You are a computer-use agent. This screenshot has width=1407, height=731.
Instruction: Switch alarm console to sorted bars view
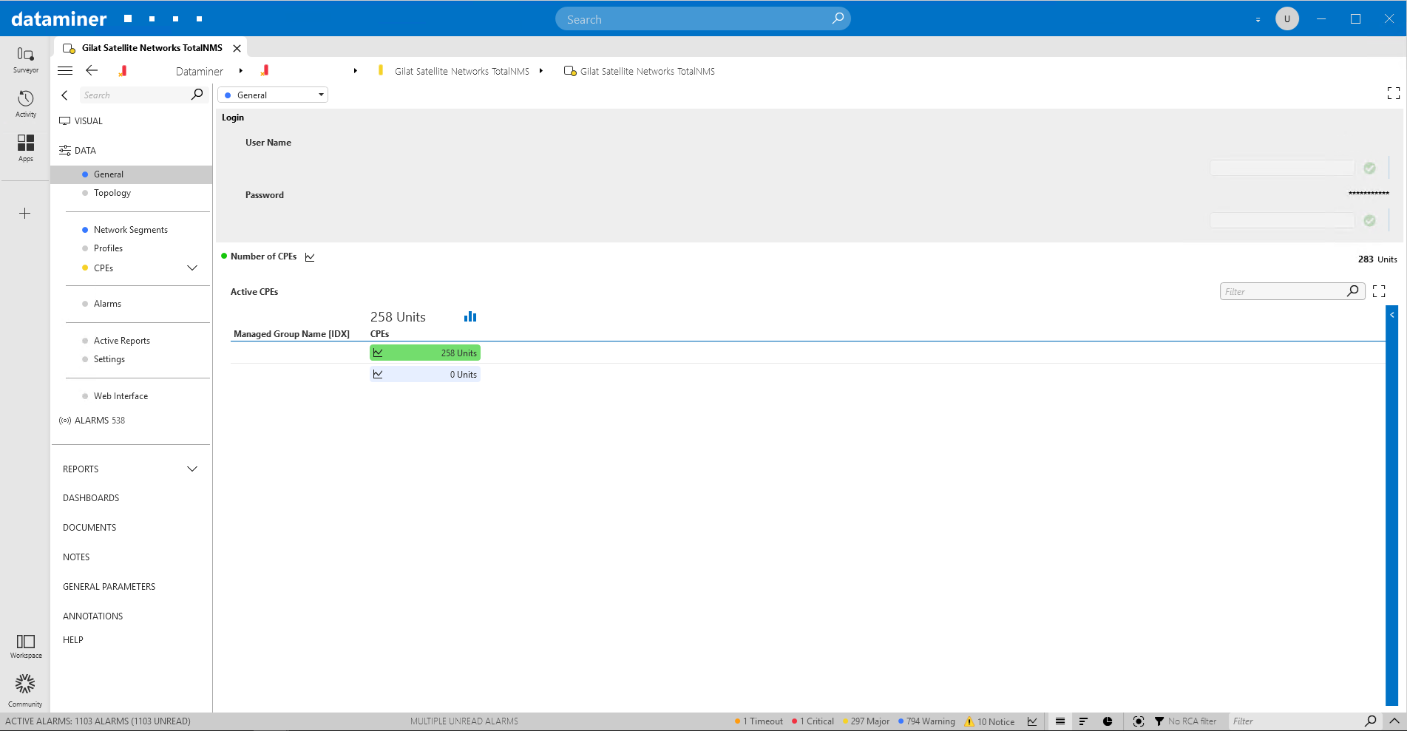pyautogui.click(x=1083, y=721)
